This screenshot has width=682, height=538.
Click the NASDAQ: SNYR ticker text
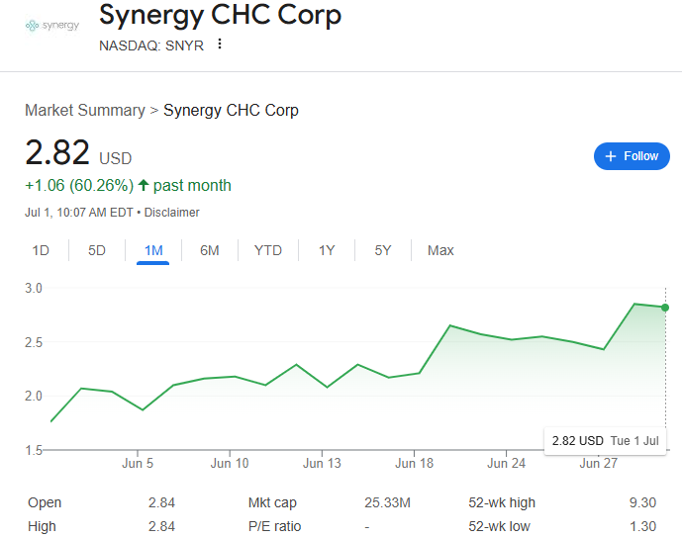[x=151, y=45]
